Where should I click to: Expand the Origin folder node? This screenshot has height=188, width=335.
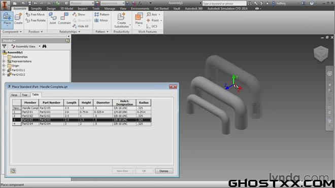(x=4, y=66)
